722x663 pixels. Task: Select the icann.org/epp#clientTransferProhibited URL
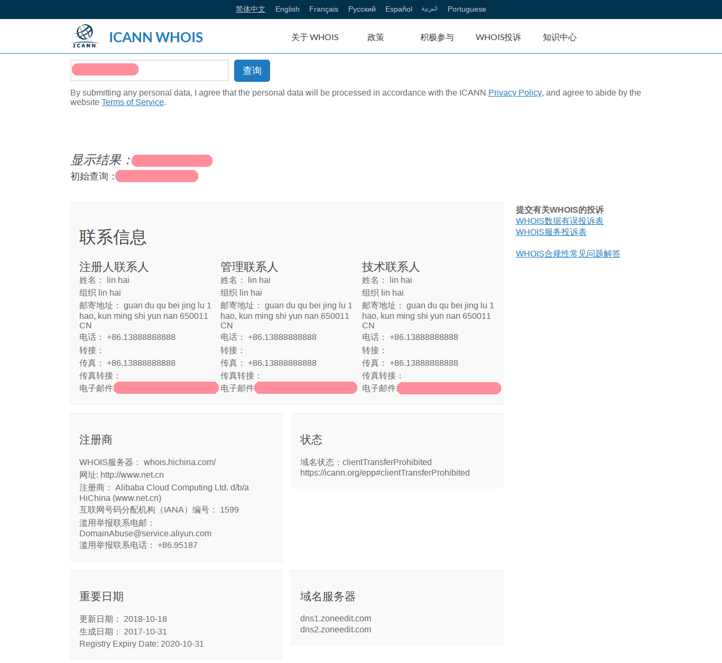385,472
